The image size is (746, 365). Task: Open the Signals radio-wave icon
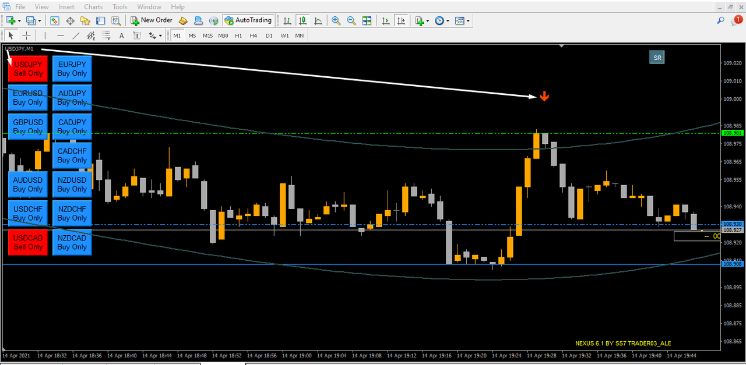point(214,20)
